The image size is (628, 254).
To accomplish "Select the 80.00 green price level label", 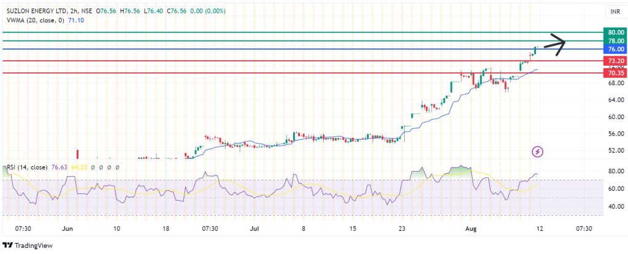I will click(616, 32).
